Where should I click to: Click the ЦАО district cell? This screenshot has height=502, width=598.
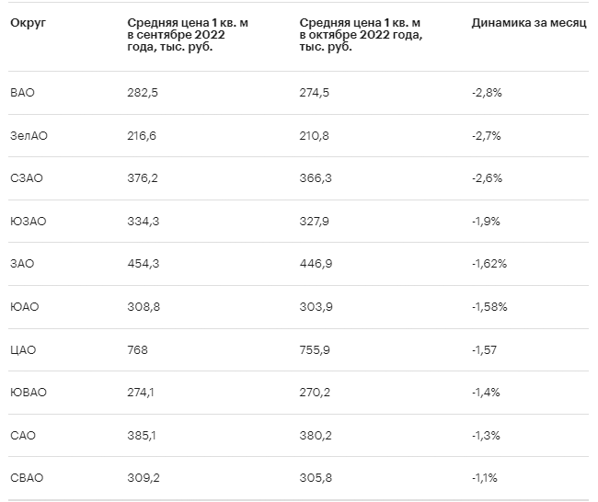click(23, 349)
